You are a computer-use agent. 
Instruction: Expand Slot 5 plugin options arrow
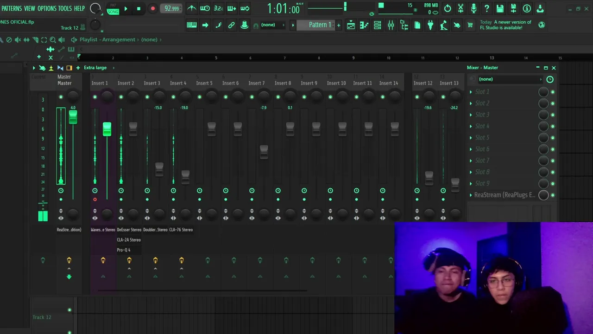471,138
